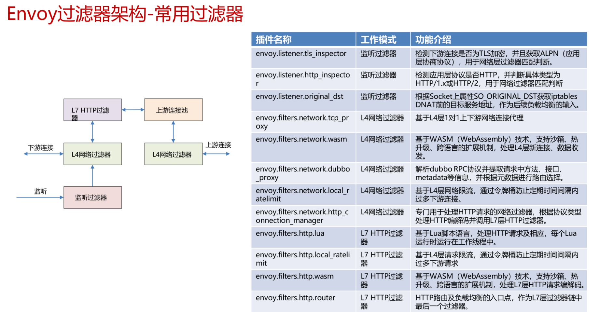The width and height of the screenshot is (600, 312).
Task: Click description mentioning SO_ORIGINAL_DST
Action: (499, 101)
